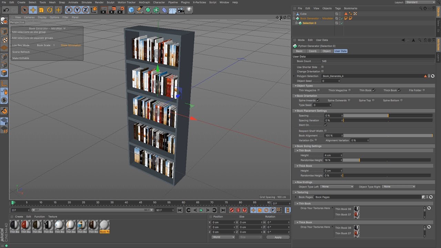Image resolution: width=441 pixels, height=248 pixels.
Task: Uncheck Spine Inwards checkbox
Action: pyautogui.click(x=318, y=100)
